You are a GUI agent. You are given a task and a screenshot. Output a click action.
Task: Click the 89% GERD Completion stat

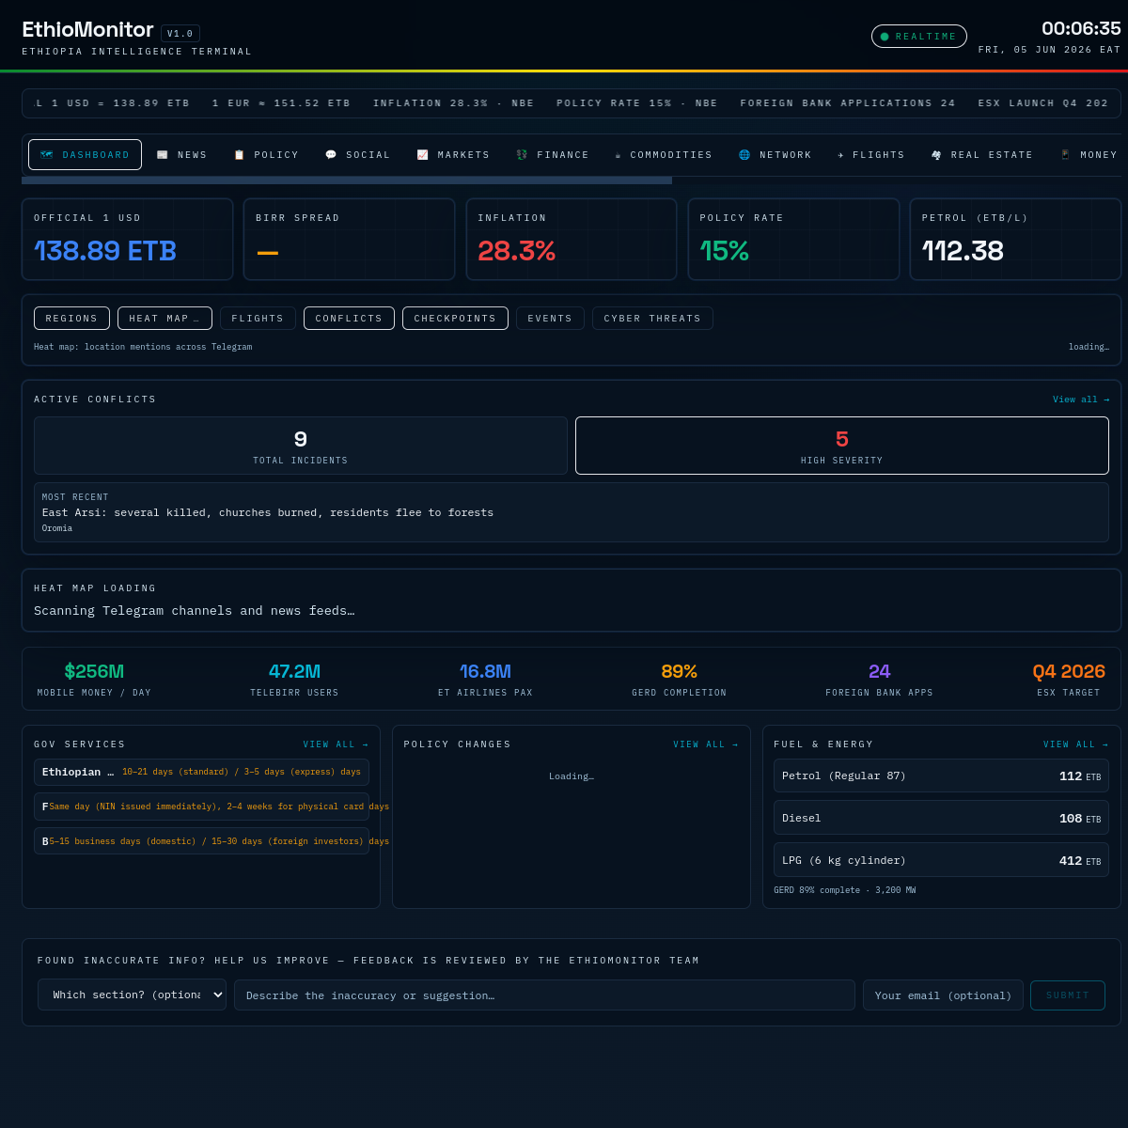click(679, 680)
